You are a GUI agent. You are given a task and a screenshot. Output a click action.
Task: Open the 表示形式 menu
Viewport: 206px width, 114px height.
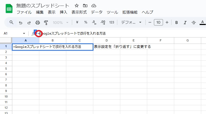click(79, 12)
